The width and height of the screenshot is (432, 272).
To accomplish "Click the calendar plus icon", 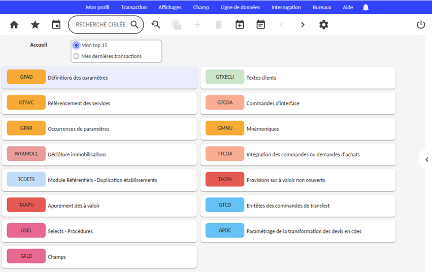I will pos(240,24).
